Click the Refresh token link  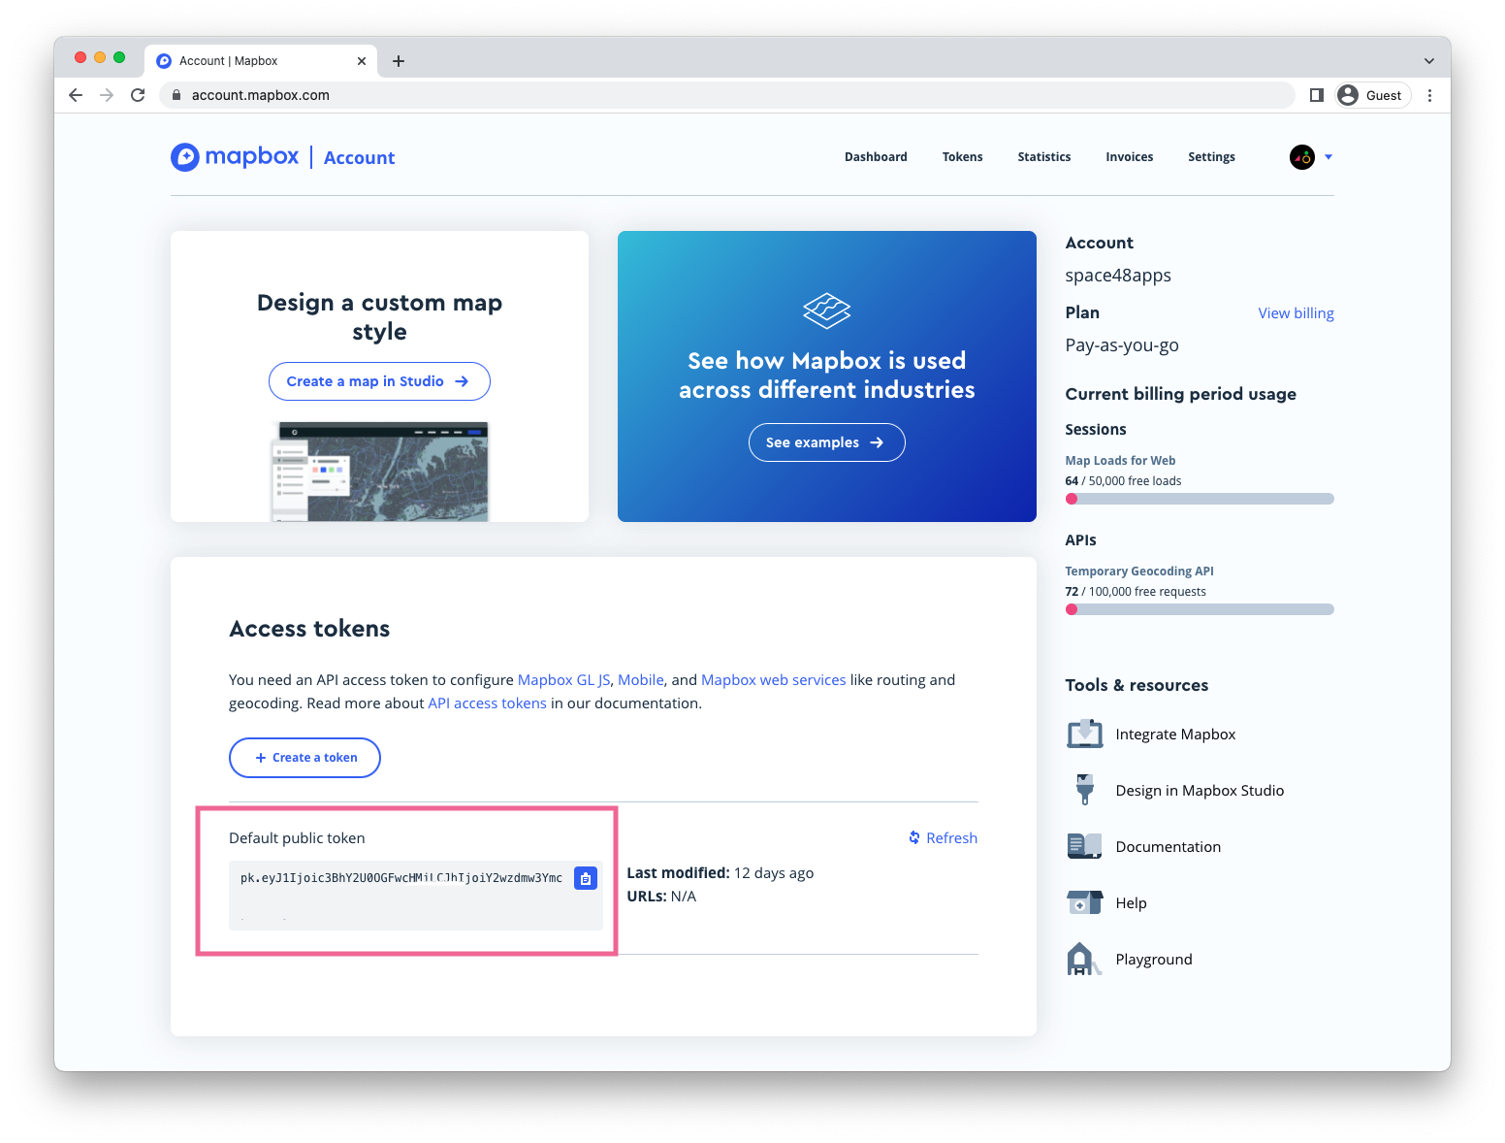coord(943,837)
